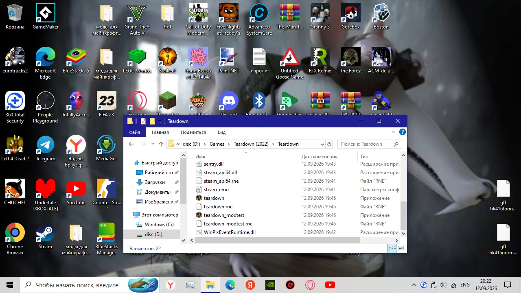
Task: Toggle the properties icon in quick access toolbar
Action: click(x=143, y=121)
